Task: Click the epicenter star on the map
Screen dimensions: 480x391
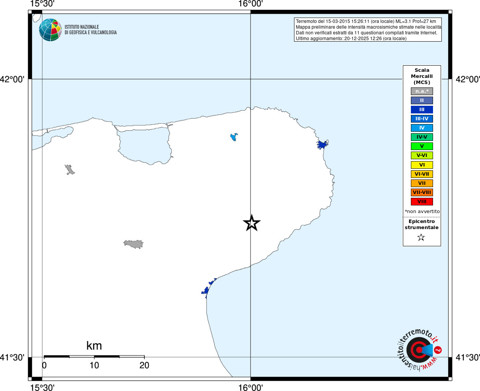Action: coord(252,223)
